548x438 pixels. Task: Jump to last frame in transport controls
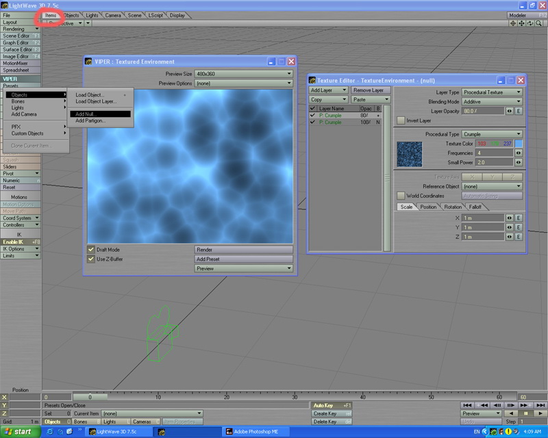540,405
